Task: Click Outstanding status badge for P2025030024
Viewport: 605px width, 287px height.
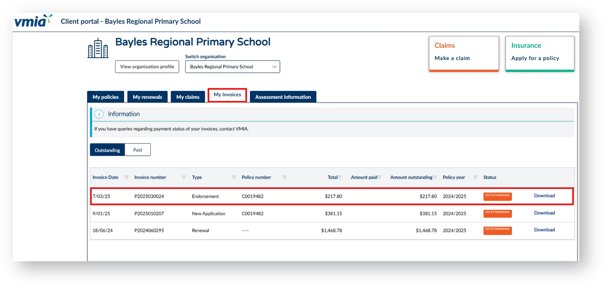Action: [497, 196]
